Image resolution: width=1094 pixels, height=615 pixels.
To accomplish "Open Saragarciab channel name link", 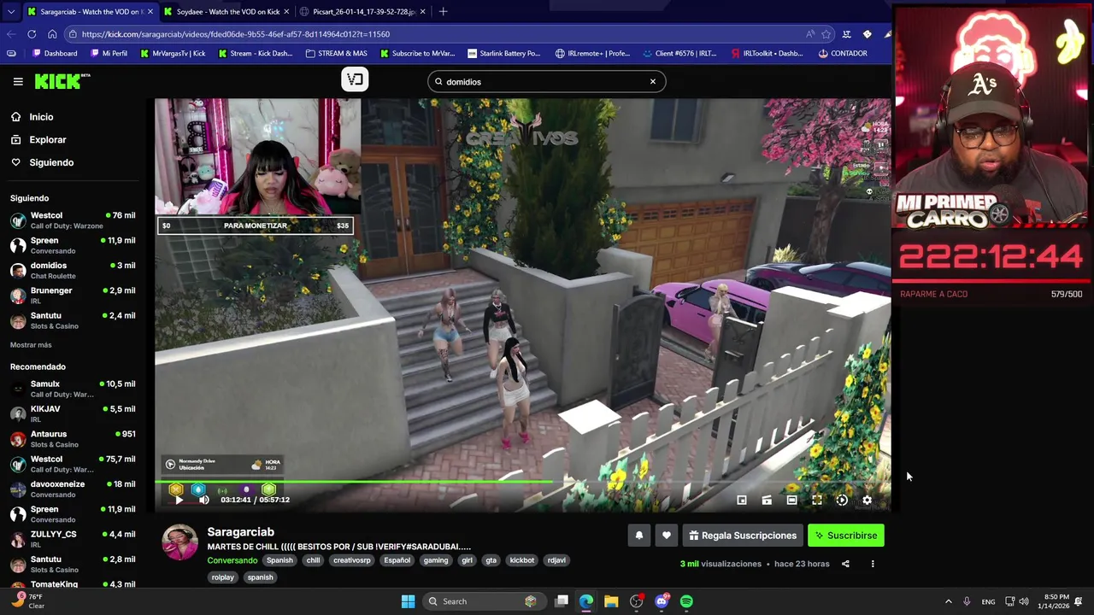I will point(240,532).
